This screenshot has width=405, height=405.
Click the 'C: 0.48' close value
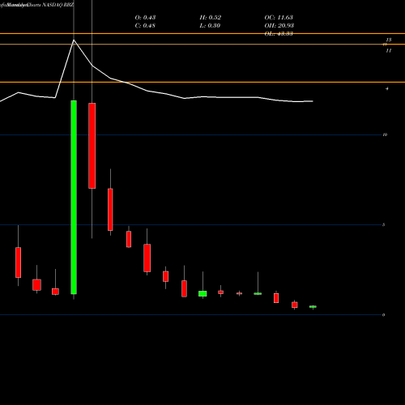coord(145,25)
